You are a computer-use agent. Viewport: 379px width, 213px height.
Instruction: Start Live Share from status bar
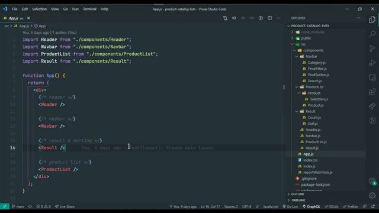coord(65,206)
